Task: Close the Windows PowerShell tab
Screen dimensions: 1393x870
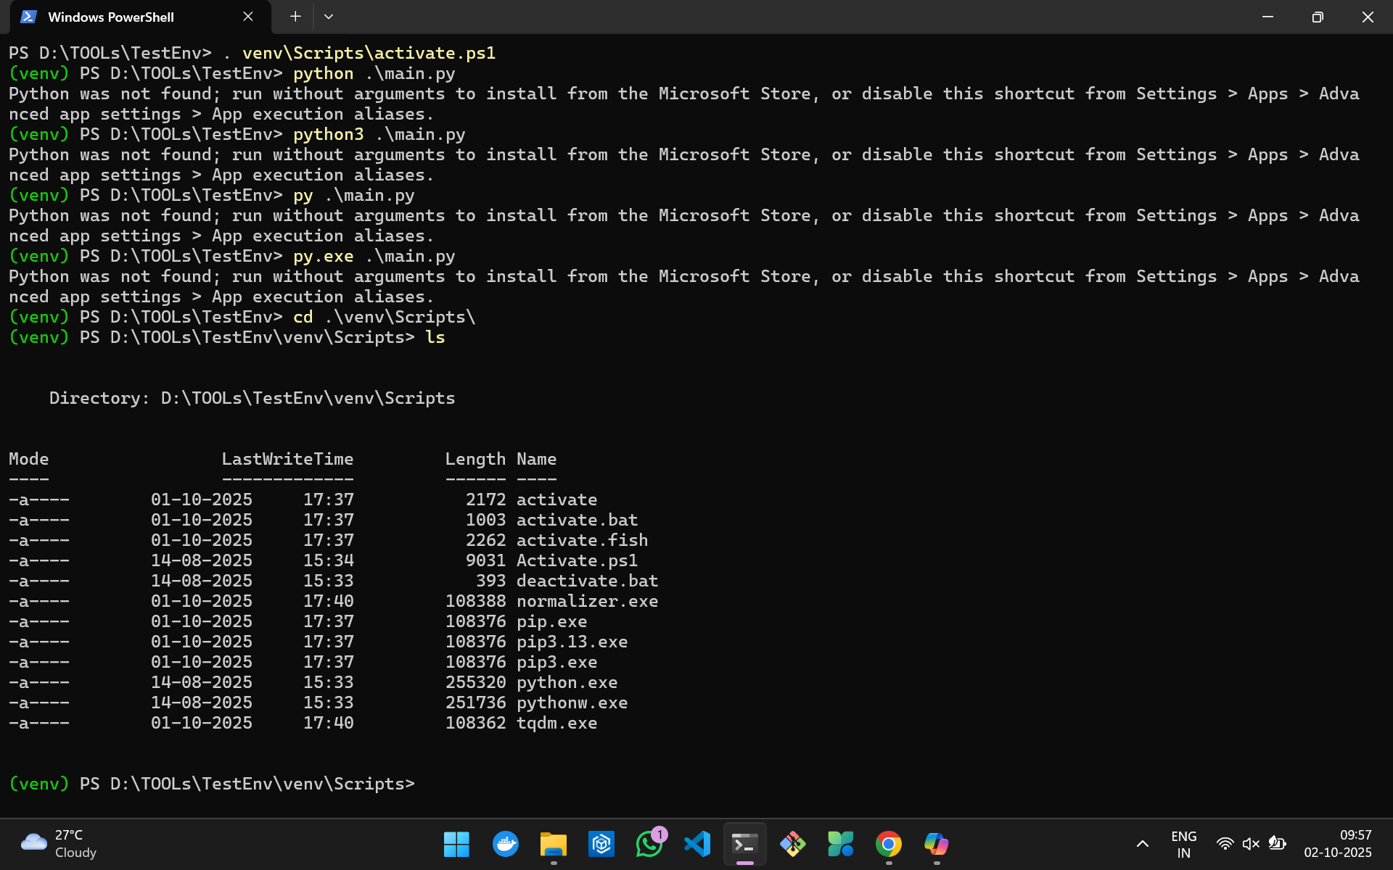Action: point(248,17)
